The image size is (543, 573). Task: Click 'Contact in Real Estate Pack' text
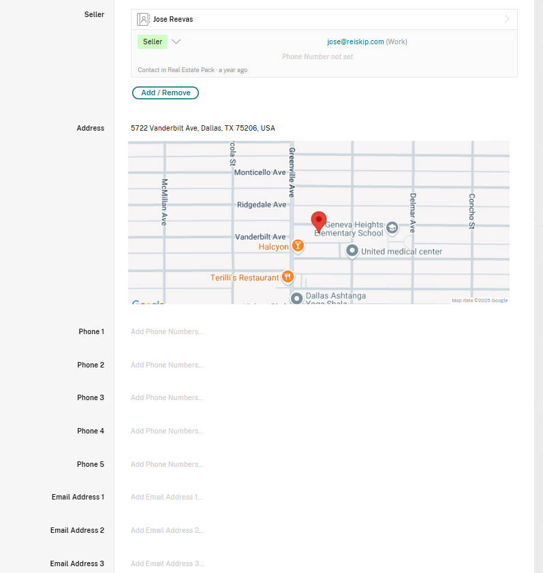[x=176, y=70]
